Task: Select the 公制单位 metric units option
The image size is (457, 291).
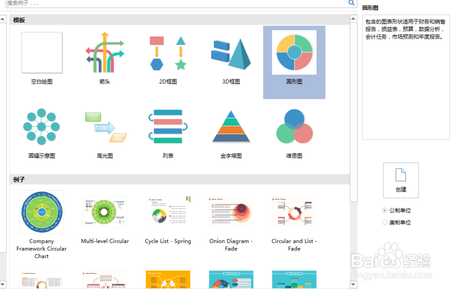Action: pos(397,210)
